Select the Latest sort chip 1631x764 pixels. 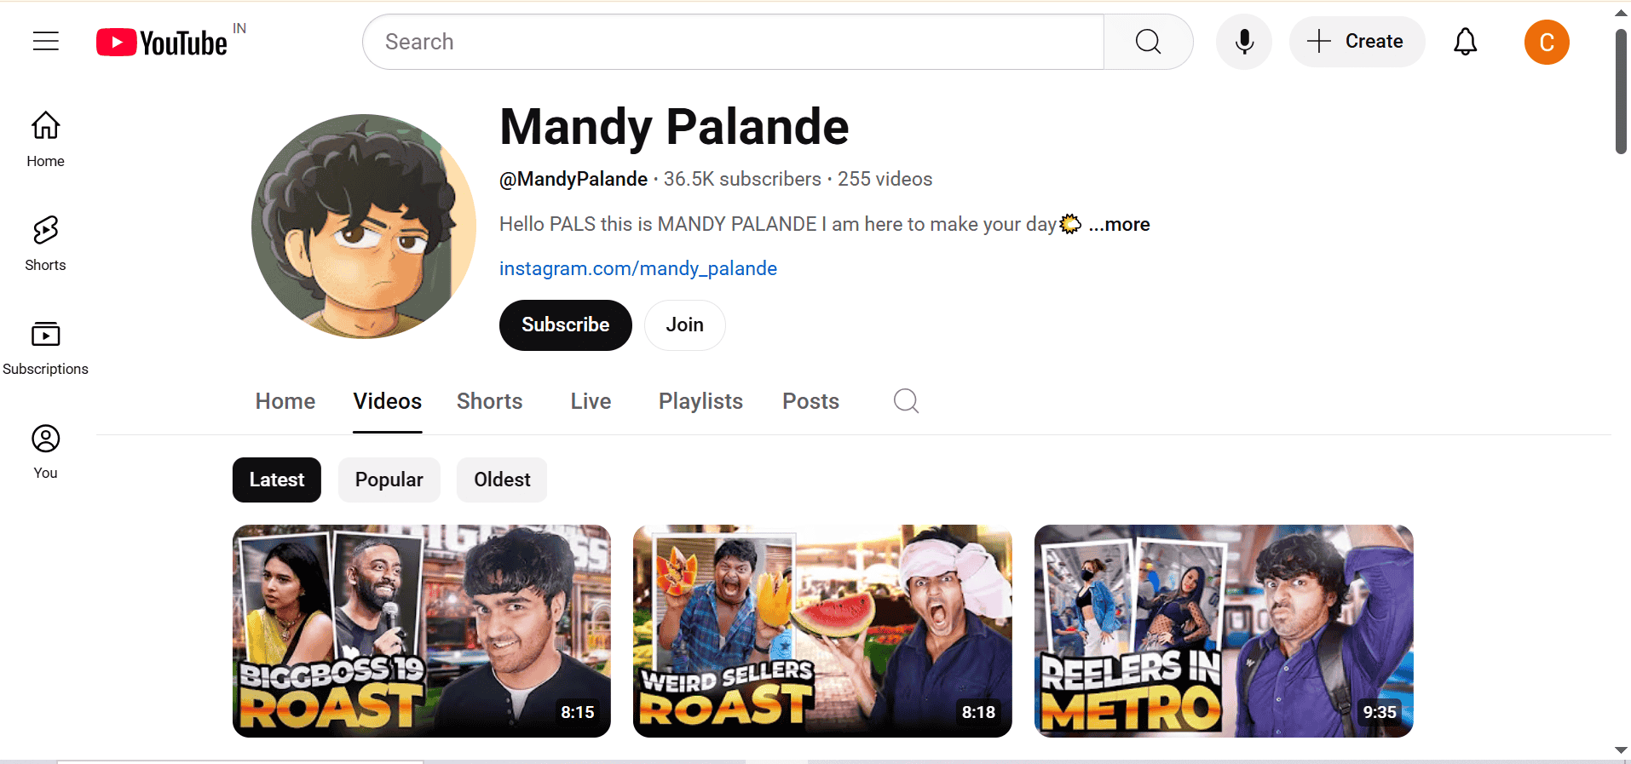tap(276, 480)
